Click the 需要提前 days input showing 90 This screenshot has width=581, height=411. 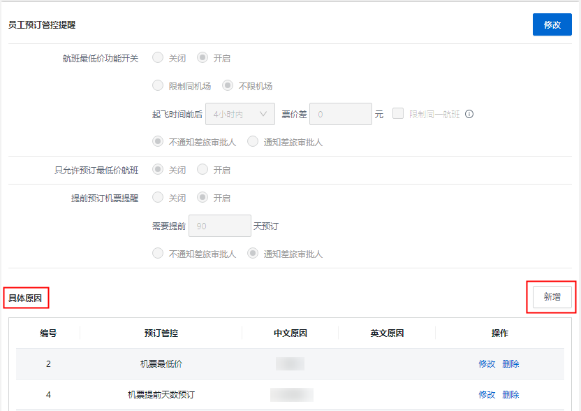(220, 226)
